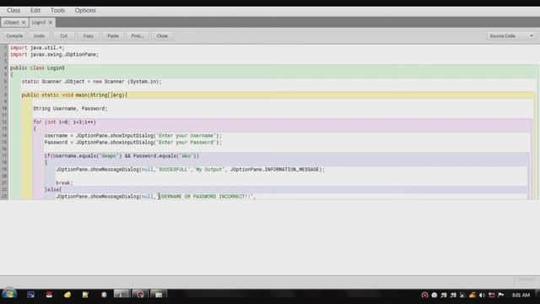Click the Compile button
The height and width of the screenshot is (304, 540).
(x=14, y=35)
